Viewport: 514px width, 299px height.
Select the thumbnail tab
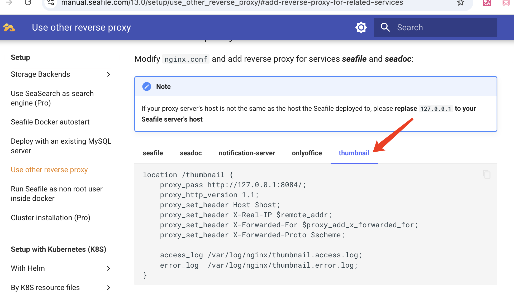click(354, 153)
